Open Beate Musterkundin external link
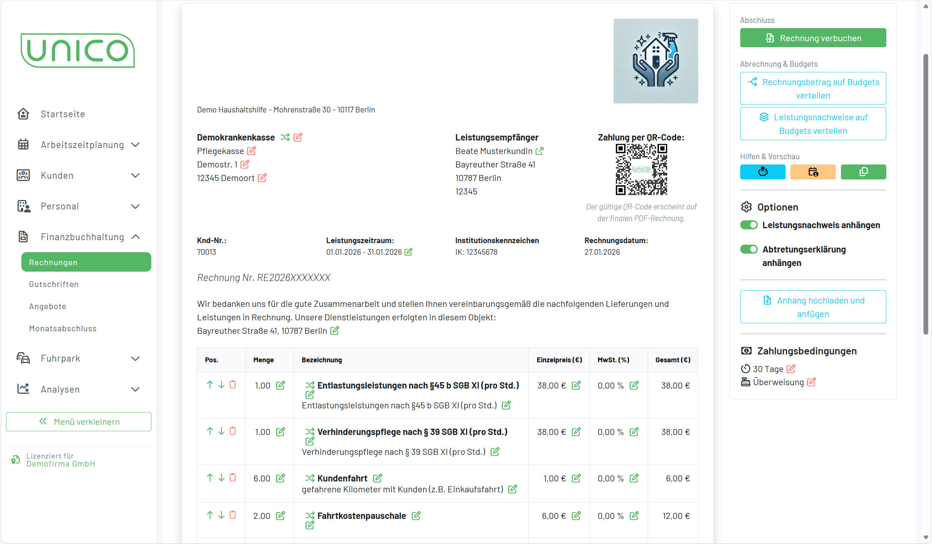The image size is (932, 544). pyautogui.click(x=539, y=151)
